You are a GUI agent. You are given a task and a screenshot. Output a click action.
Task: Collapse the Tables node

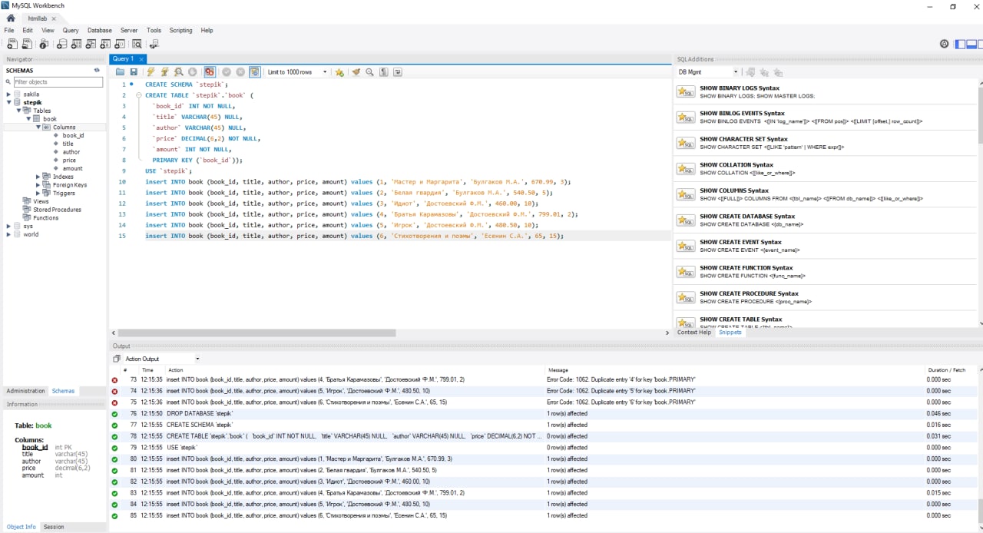(18, 111)
